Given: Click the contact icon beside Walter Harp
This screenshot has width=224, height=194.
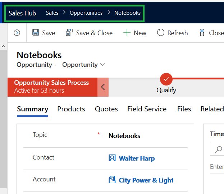Looking at the screenshot, I should click(x=112, y=158).
